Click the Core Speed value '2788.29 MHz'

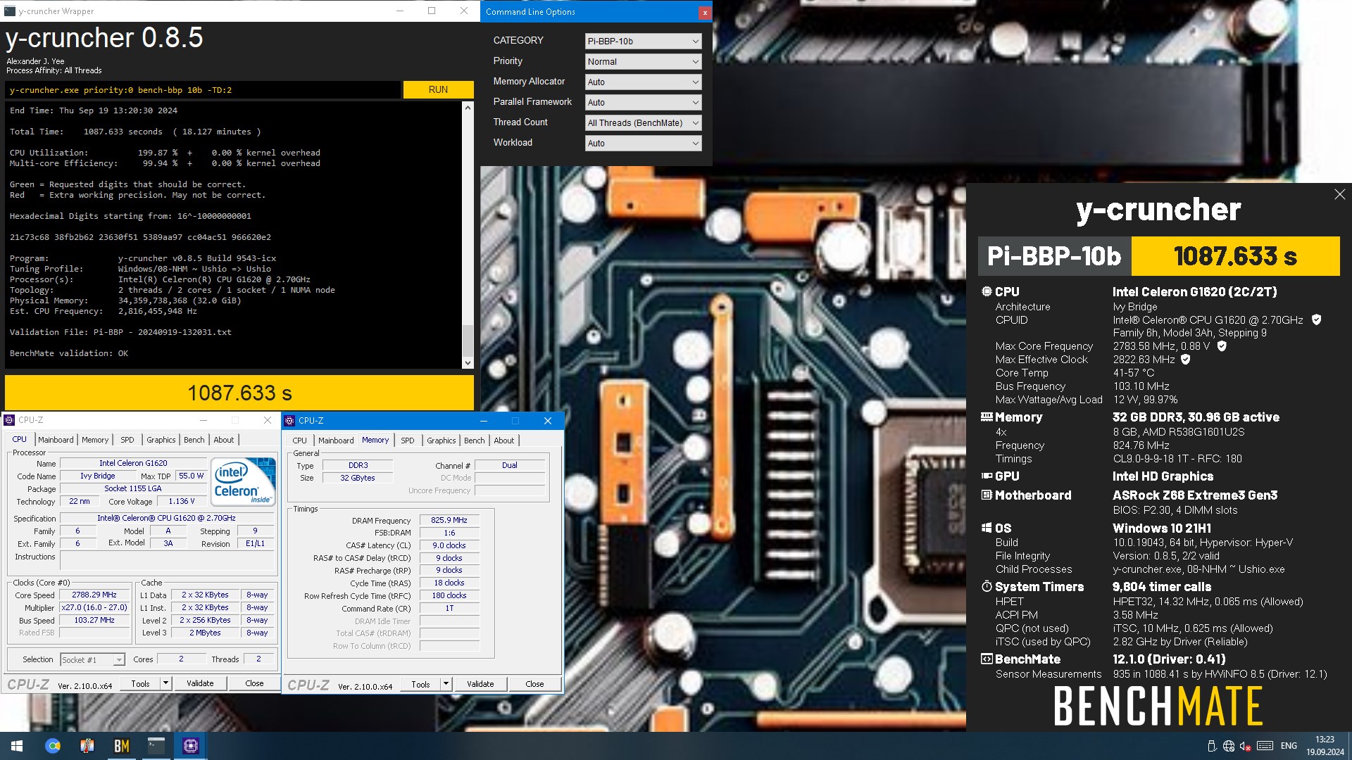coord(94,595)
